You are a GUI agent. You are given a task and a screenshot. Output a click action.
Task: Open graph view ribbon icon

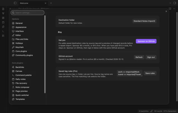click(x=3, y=13)
